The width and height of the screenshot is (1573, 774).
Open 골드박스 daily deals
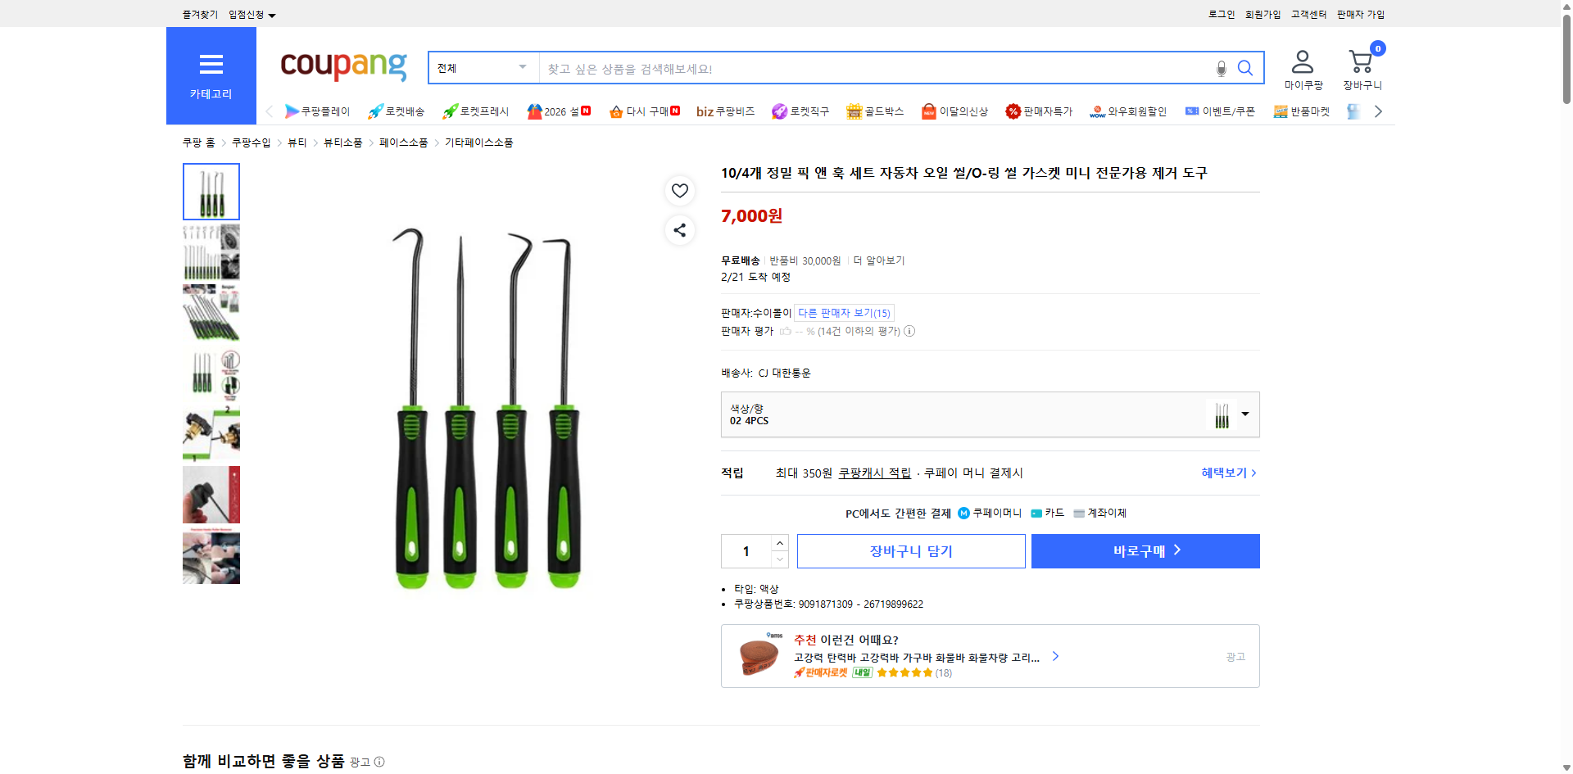tap(874, 111)
